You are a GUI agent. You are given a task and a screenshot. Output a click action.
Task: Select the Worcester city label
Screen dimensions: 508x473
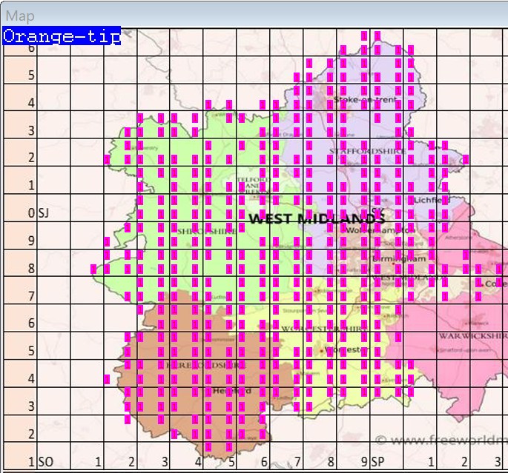347,349
